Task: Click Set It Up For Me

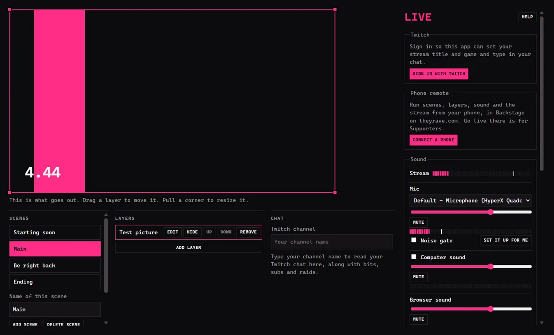Action: coord(506,240)
